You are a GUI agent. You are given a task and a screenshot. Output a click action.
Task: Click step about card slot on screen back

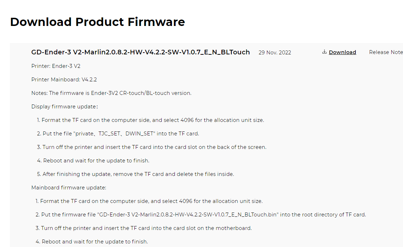click(152, 147)
